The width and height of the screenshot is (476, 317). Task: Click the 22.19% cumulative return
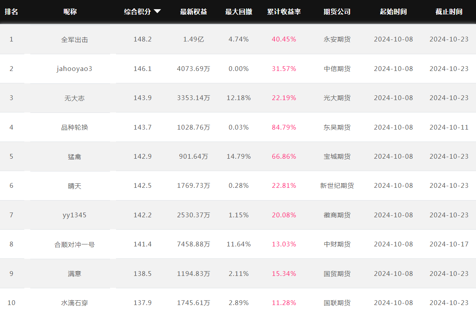click(284, 98)
